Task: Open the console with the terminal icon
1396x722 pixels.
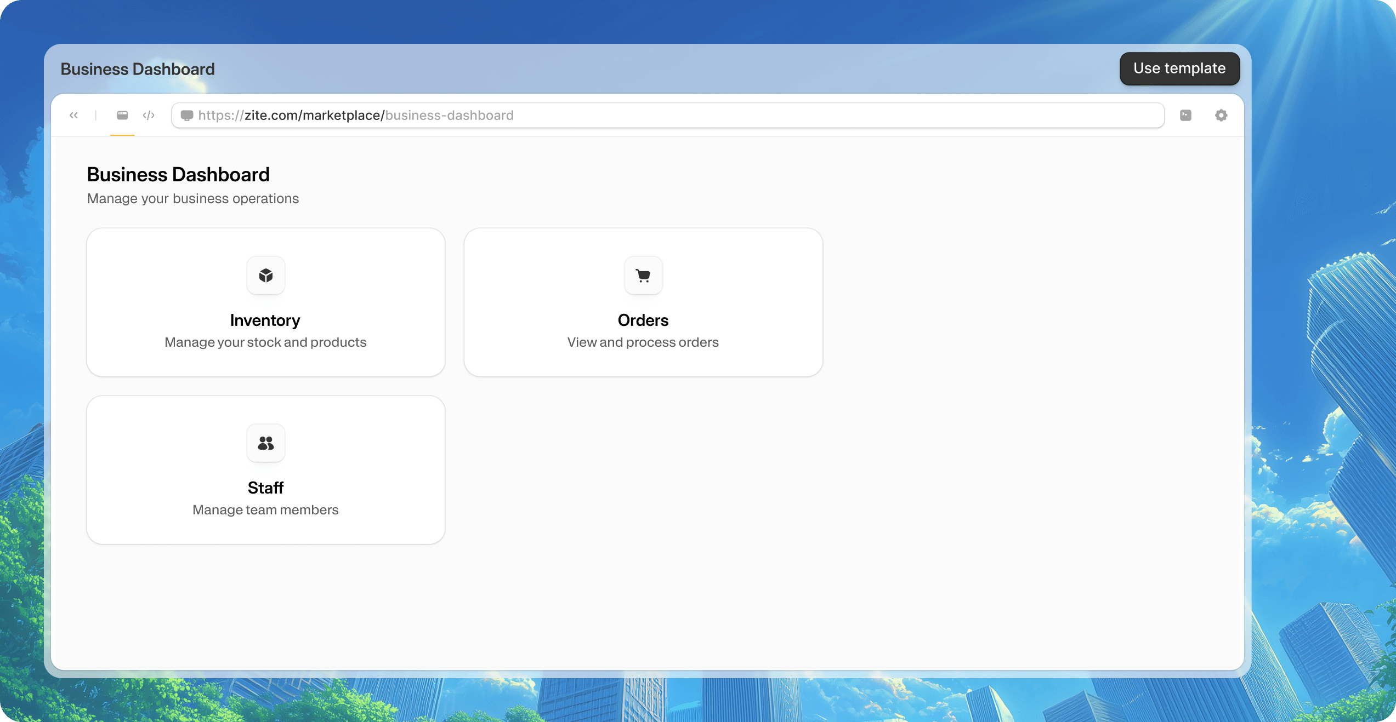Action: 1186,115
